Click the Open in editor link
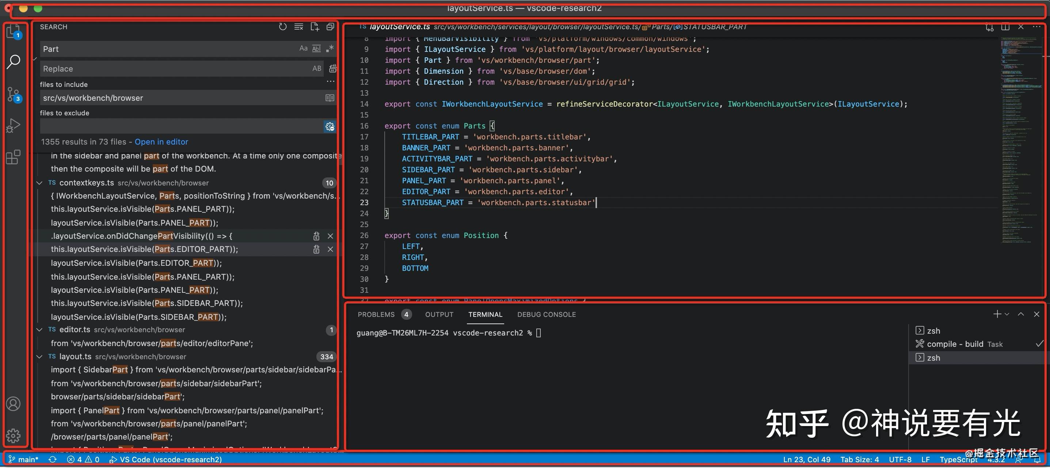 (161, 142)
